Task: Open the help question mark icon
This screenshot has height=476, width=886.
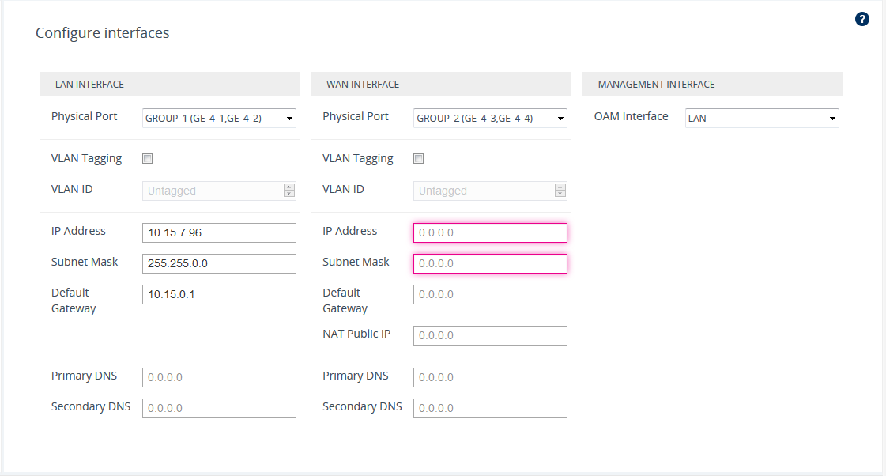Action: [862, 19]
